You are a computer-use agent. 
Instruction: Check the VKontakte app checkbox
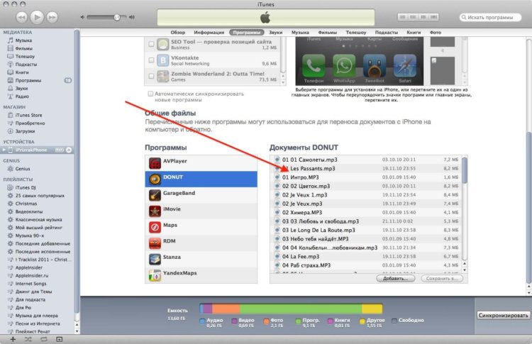[151, 60]
